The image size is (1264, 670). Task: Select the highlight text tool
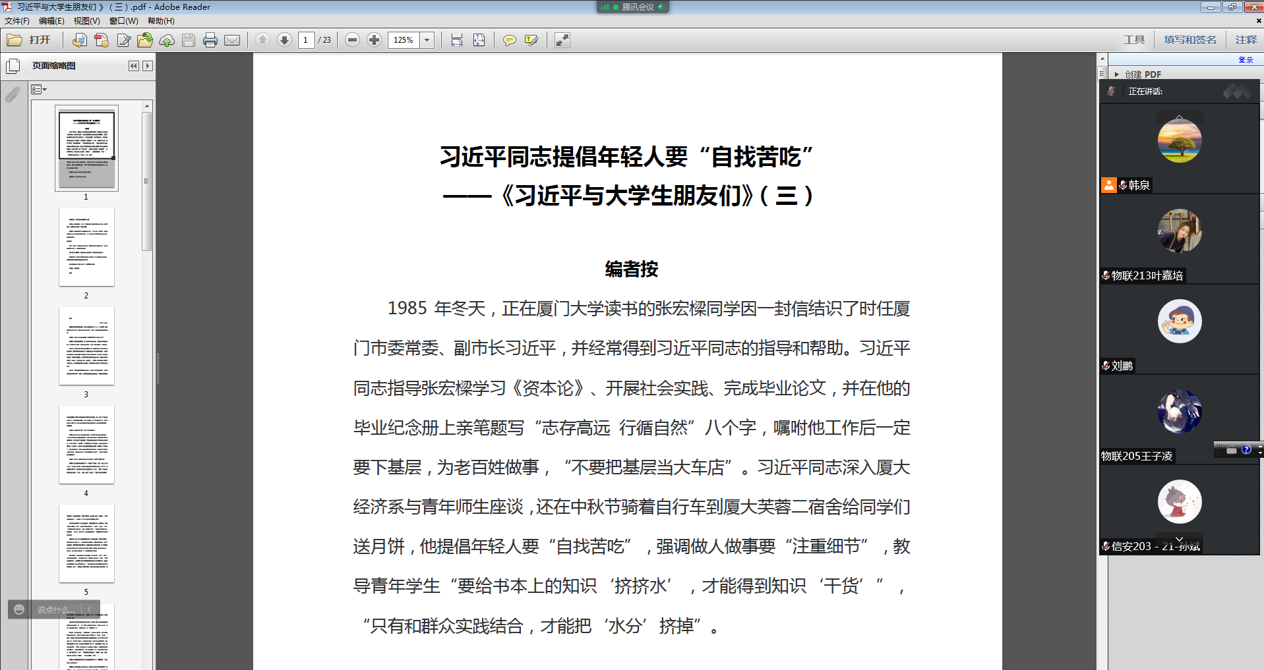click(x=531, y=40)
